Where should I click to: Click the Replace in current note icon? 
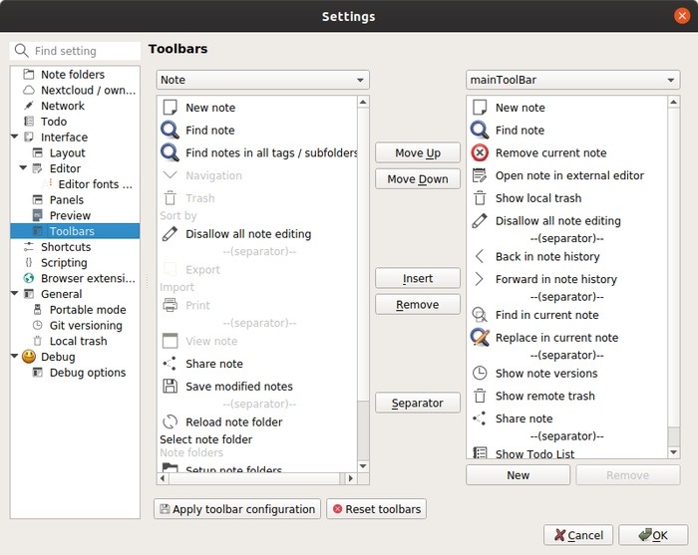480,337
